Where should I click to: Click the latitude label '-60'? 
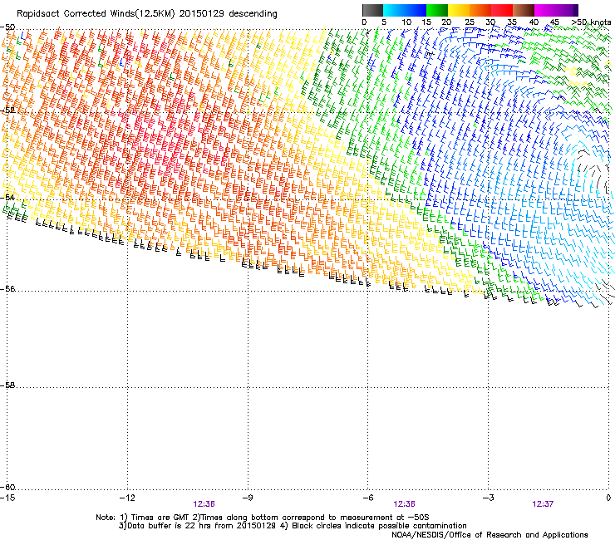[x=7, y=487]
